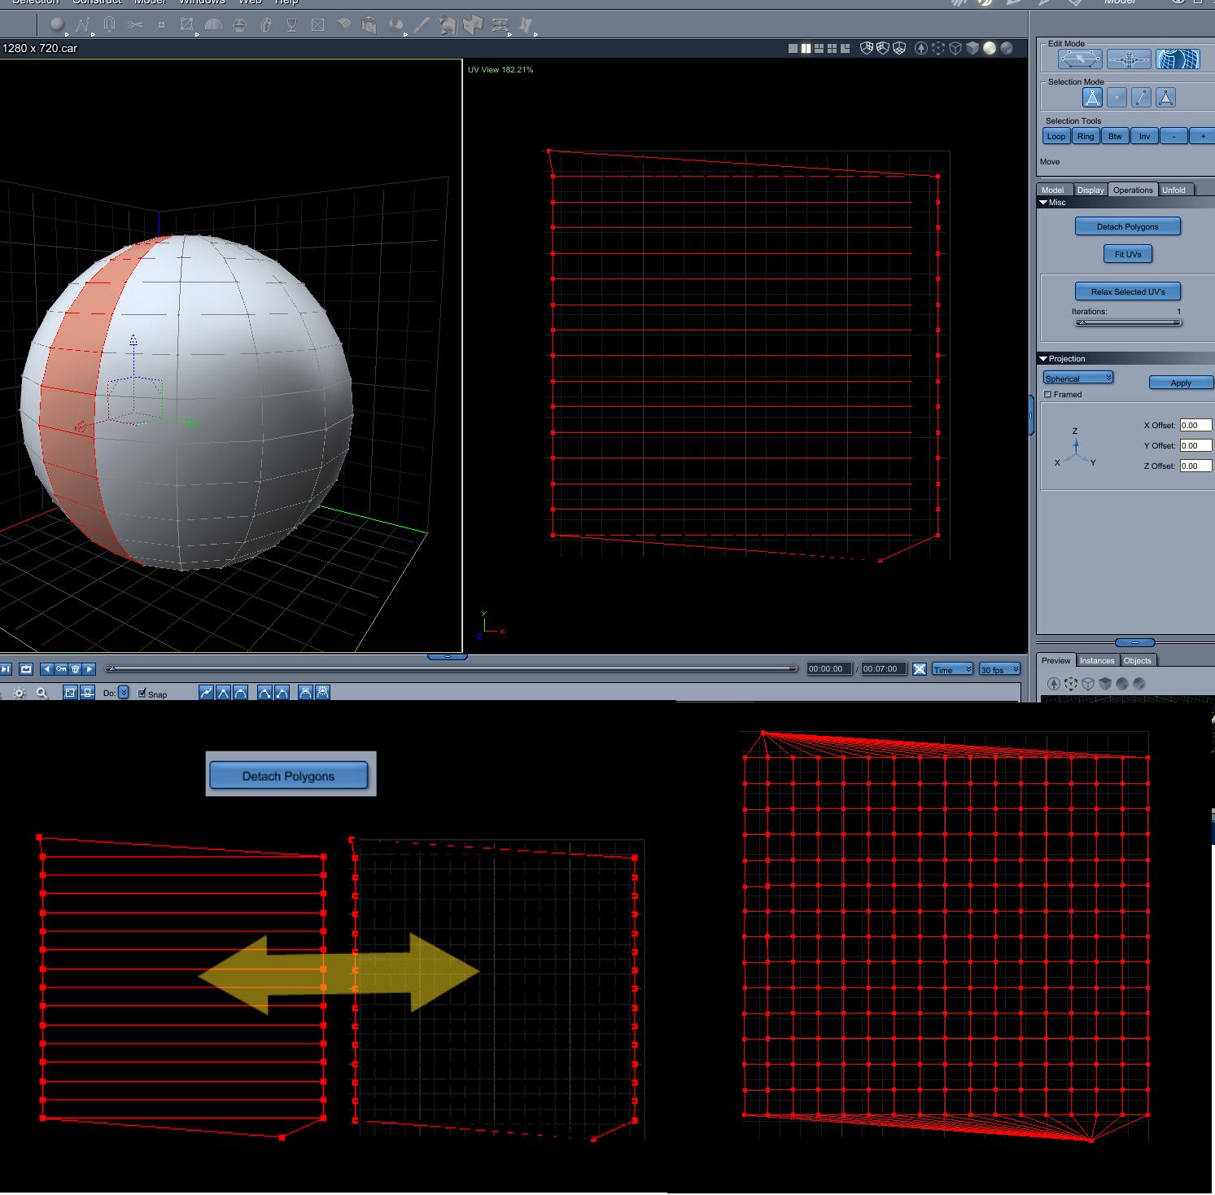The width and height of the screenshot is (1215, 1195).
Task: Select the polygon edit mode icon
Action: (x=1080, y=59)
